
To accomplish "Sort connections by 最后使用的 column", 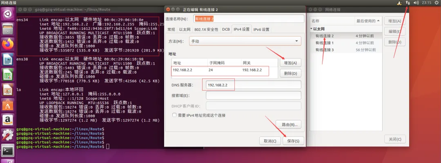I will (369, 21).
